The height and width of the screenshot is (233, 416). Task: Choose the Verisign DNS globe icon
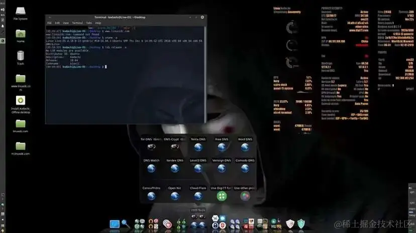222,168
